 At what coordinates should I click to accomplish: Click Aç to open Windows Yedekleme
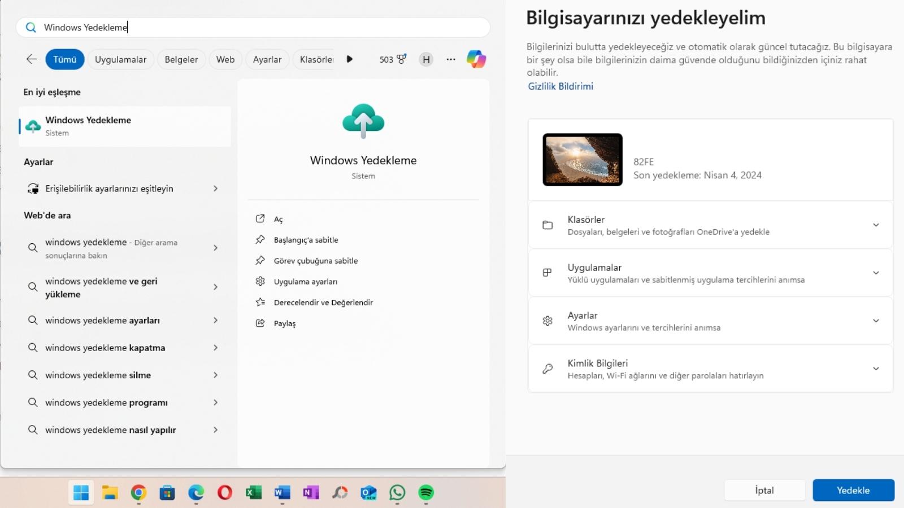[279, 219]
